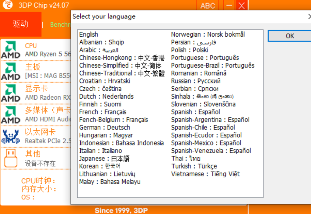The width and height of the screenshot is (311, 214).
Task: Click the USB device icon beside 其他
Action: [x=11, y=158]
